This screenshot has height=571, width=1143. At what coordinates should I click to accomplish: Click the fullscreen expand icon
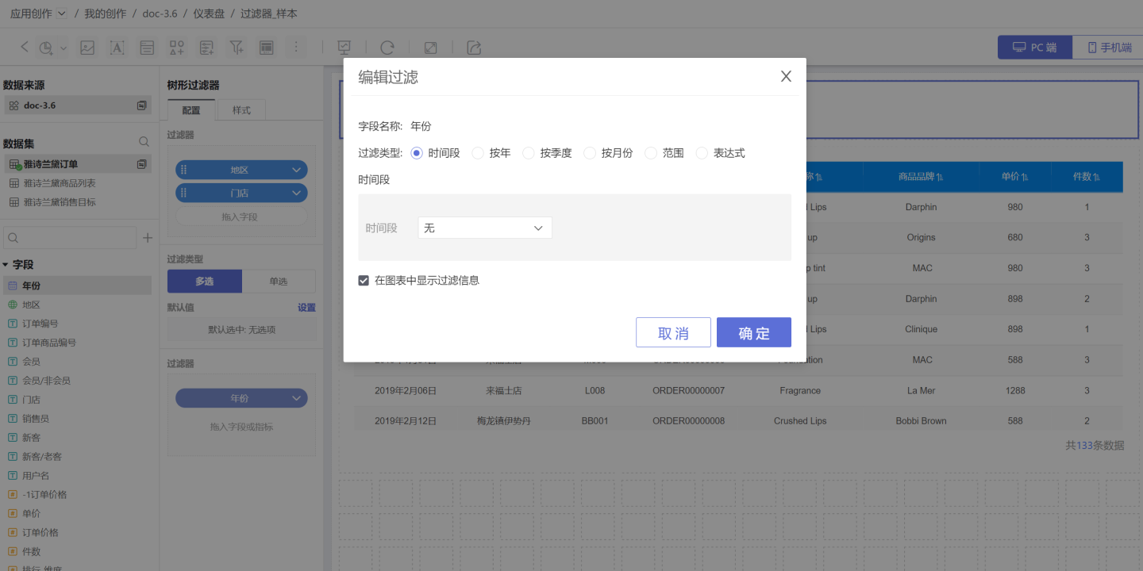[430, 48]
